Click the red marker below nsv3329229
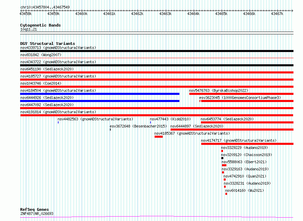The height and width of the screenshot is (221, 303). click(x=222, y=151)
